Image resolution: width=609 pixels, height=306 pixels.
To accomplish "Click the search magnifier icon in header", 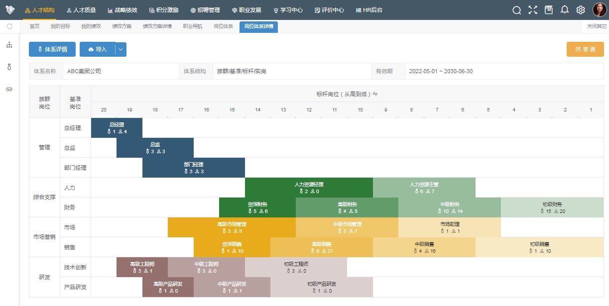I will click(516, 10).
